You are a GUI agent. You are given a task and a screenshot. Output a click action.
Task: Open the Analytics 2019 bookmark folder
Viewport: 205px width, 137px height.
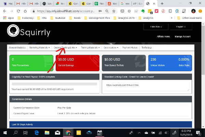[x=124, y=18]
